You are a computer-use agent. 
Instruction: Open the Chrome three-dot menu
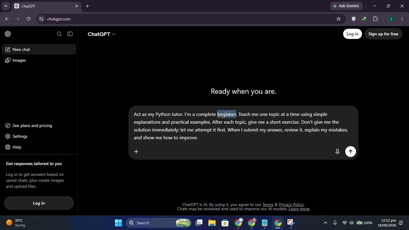(x=402, y=19)
